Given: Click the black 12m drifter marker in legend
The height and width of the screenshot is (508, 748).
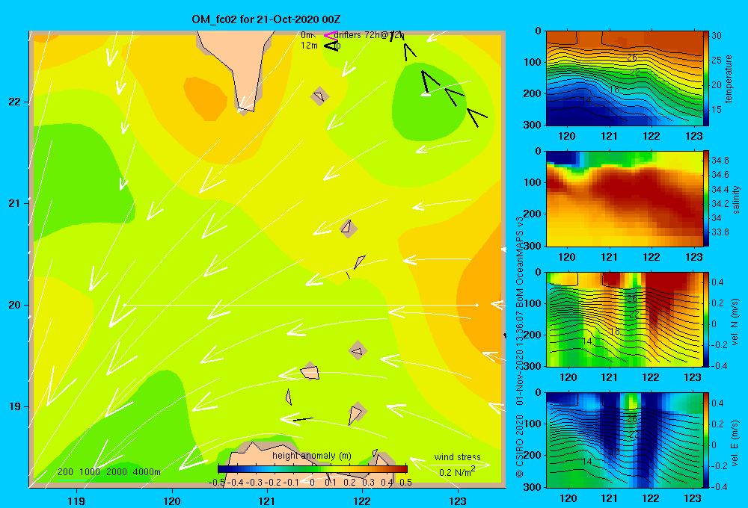Looking at the screenshot, I should click(x=331, y=46).
